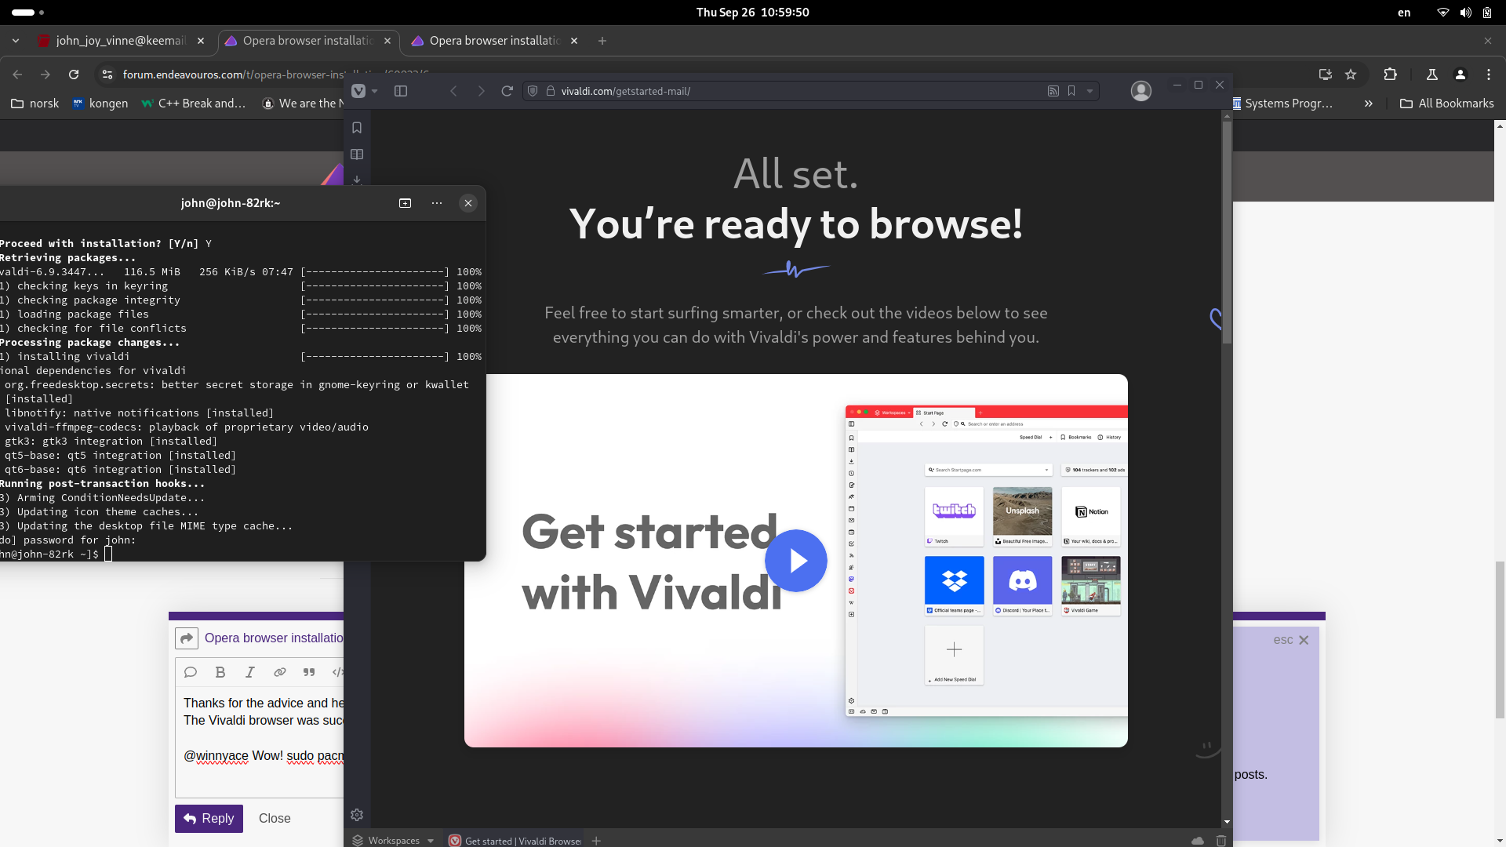The width and height of the screenshot is (1506, 847).
Task: Open the Vivaldi profile avatar
Action: click(1141, 91)
